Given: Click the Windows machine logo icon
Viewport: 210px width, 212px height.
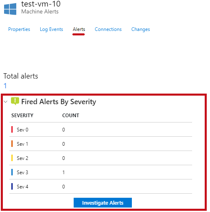Looking at the screenshot, I should pos(10,9).
